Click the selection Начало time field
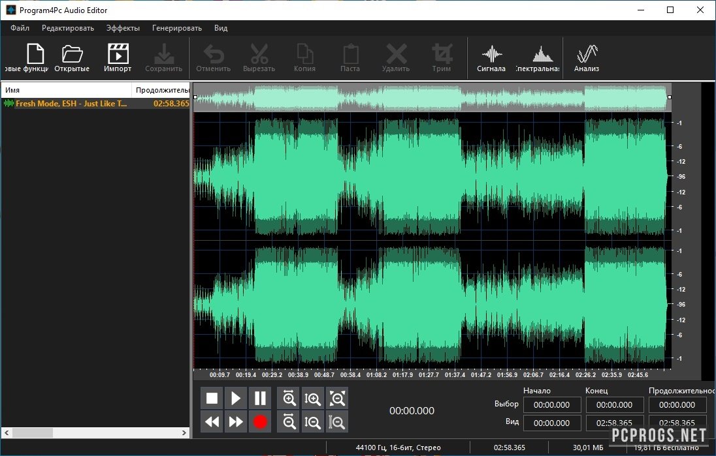The width and height of the screenshot is (716, 456). click(x=551, y=405)
